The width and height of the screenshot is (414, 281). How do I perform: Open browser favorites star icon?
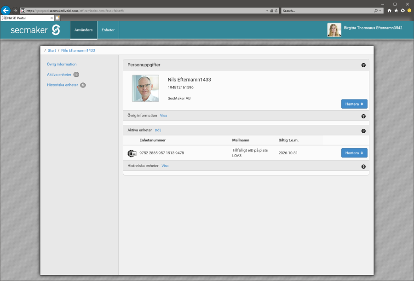[x=396, y=10]
